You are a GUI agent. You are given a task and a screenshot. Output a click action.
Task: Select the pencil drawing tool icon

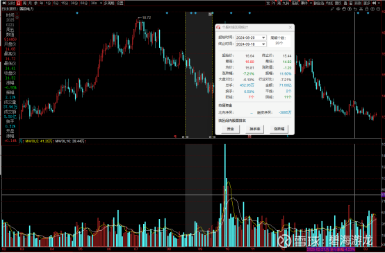point(332,9)
